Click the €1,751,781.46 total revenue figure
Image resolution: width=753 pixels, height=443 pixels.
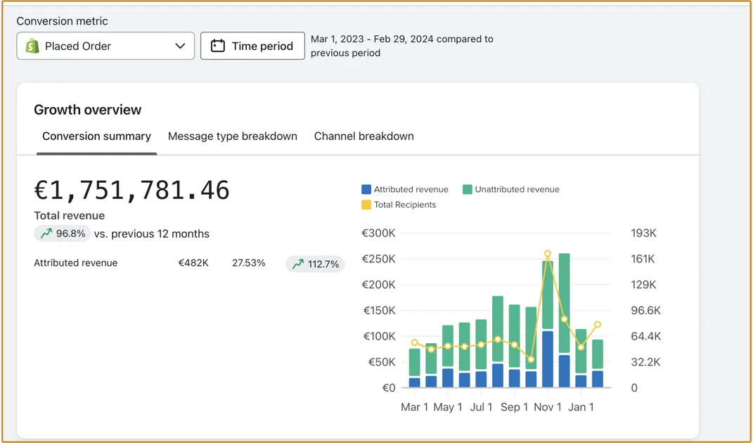click(132, 191)
